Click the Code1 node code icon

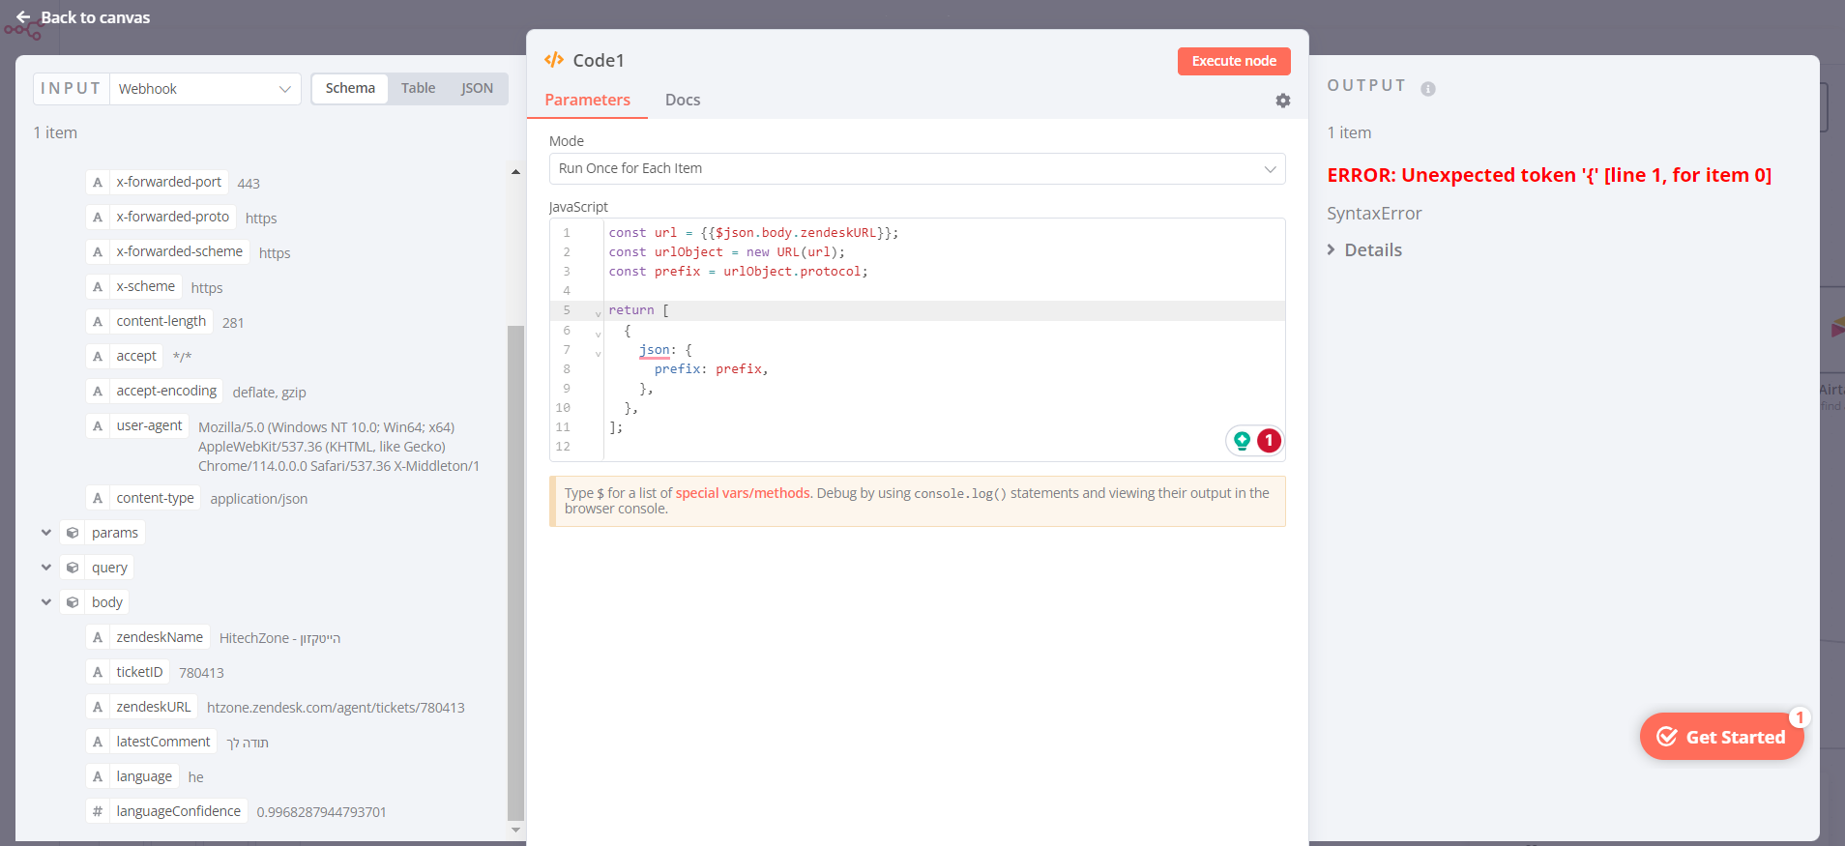pos(554,60)
